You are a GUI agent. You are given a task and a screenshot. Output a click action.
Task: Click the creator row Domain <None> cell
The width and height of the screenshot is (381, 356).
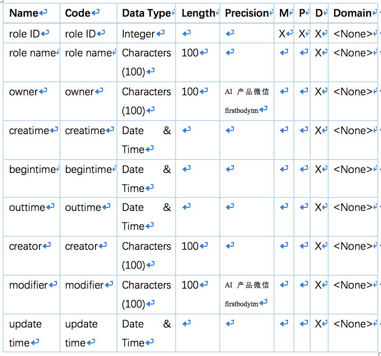click(x=353, y=256)
